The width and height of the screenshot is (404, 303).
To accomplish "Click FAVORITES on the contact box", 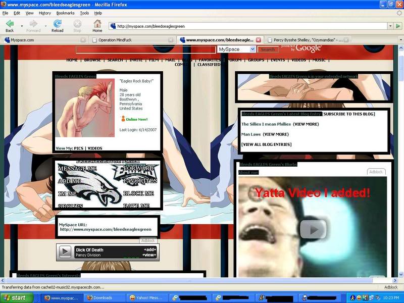I will tap(140, 181).
